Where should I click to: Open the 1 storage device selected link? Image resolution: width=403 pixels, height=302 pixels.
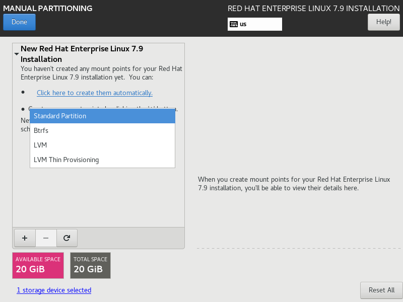(54, 290)
